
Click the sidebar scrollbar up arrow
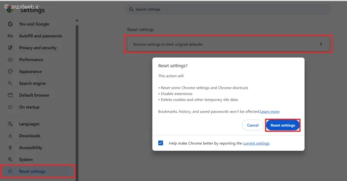click(77, 20)
